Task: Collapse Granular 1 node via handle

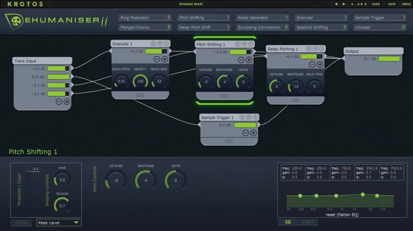Action: (x=140, y=95)
